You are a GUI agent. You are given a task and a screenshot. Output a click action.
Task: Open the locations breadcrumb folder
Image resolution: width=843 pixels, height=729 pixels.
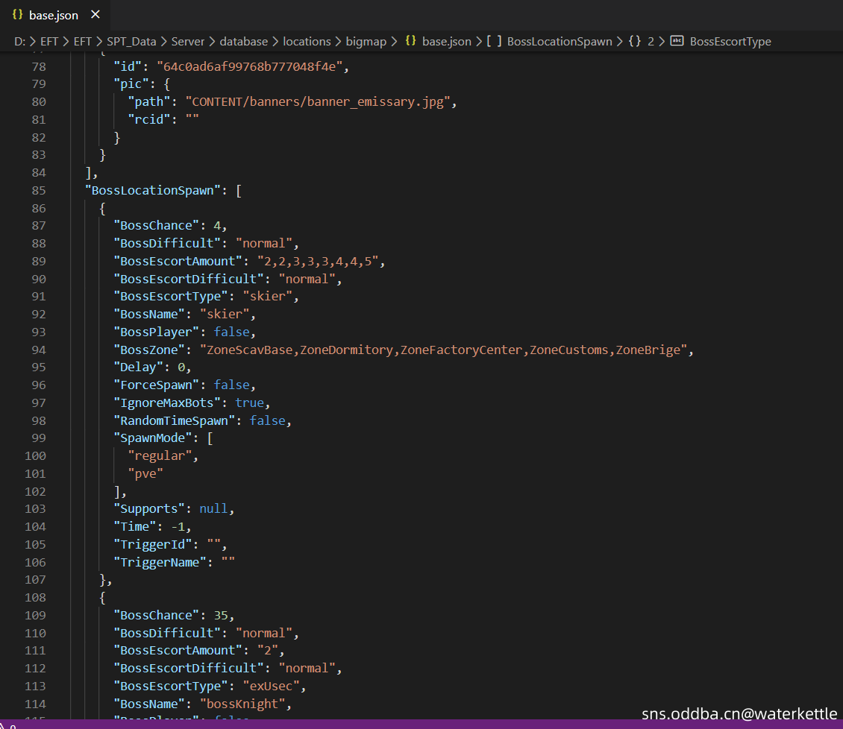click(307, 42)
